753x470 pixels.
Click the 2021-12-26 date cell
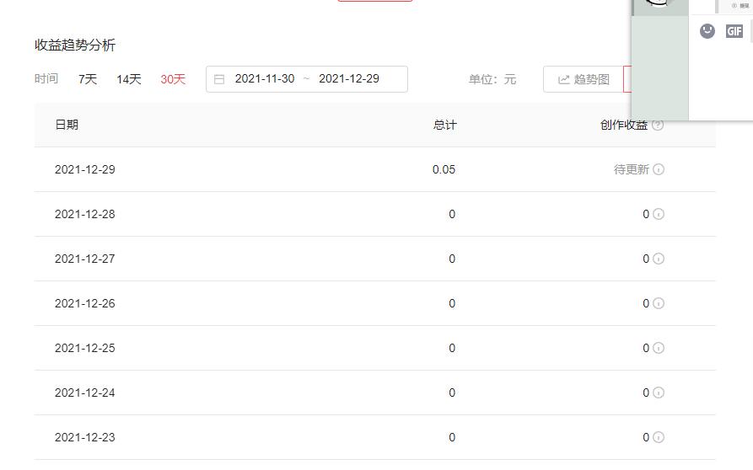85,303
